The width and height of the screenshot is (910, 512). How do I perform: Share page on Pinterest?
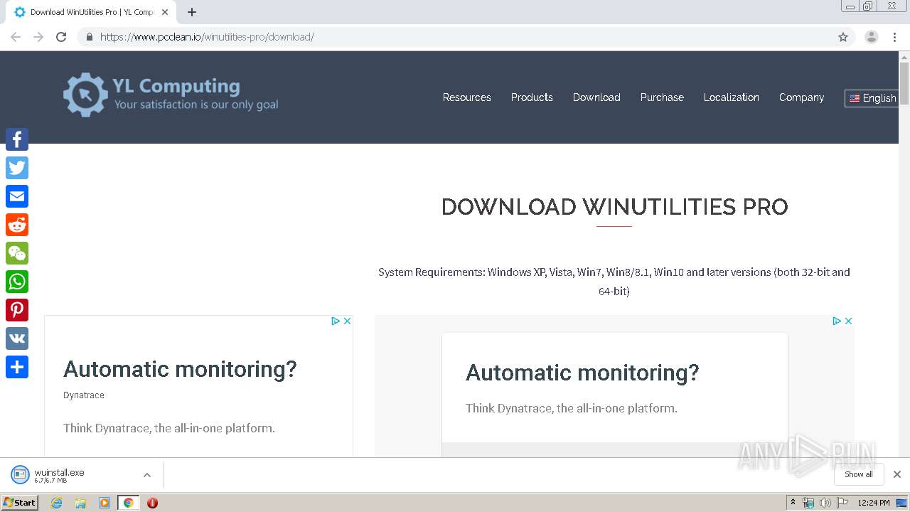[x=17, y=310]
